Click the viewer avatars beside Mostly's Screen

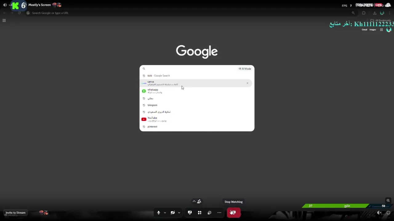coord(57,5)
